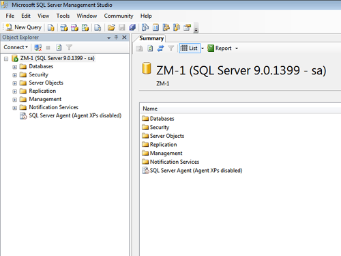Expand the Databases node in tree
This screenshot has height=256, width=341.
coord(14,67)
